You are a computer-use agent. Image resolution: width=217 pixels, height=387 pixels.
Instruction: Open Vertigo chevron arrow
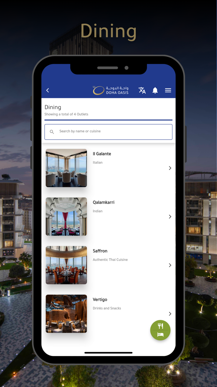click(170, 314)
